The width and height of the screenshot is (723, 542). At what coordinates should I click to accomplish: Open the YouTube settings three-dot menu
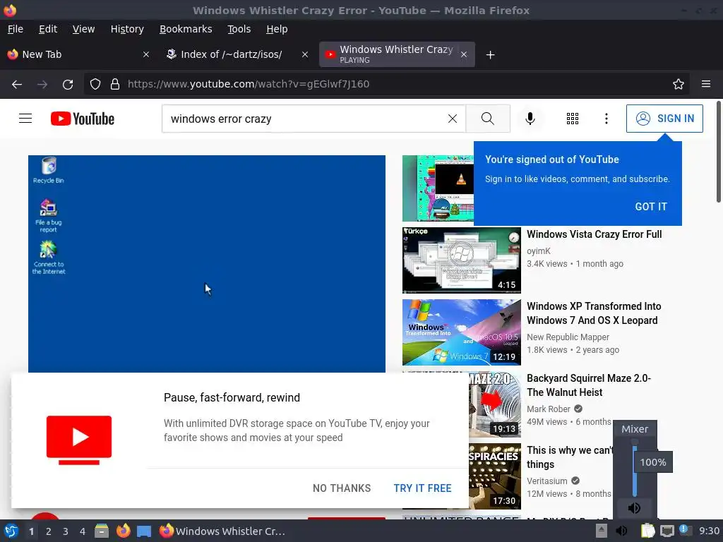(x=607, y=119)
